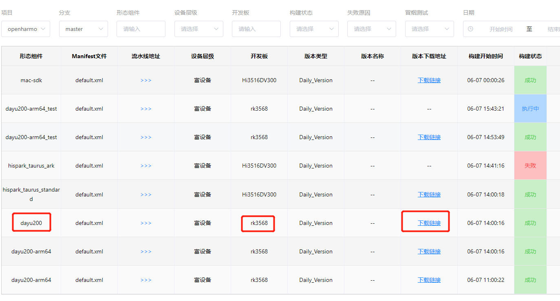Open the 项目 dropdown showing openharmo
The width and height of the screenshot is (560, 301).
(x=26, y=29)
